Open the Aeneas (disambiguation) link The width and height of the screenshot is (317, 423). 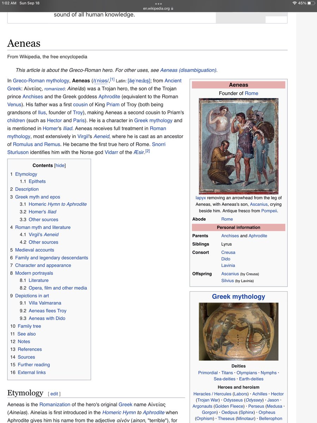[189, 70]
